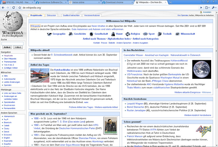
Task: Open the T. S. Eliot portrait image
Action: (x=111, y=126)
